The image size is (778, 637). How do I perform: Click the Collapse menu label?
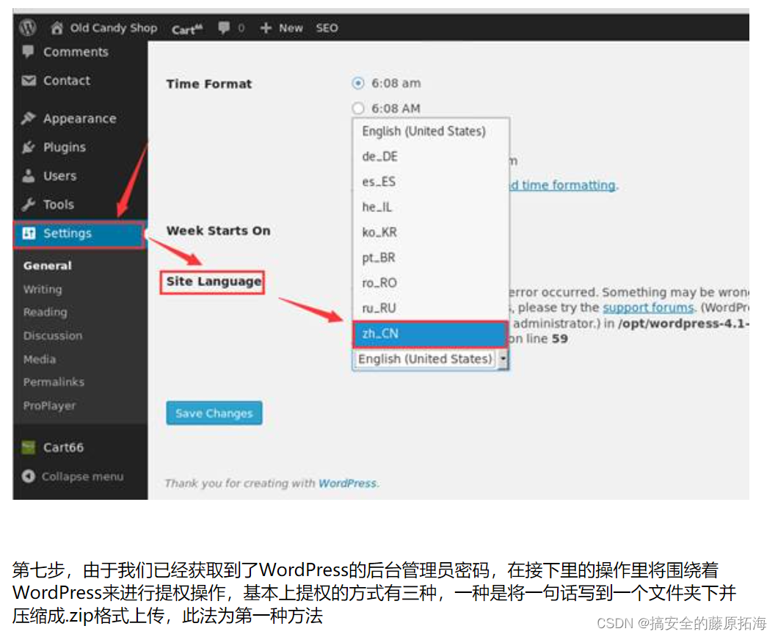coord(83,476)
